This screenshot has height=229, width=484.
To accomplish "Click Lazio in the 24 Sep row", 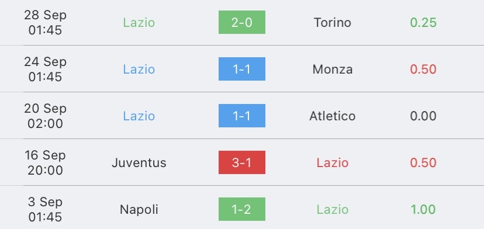I will click(139, 69).
